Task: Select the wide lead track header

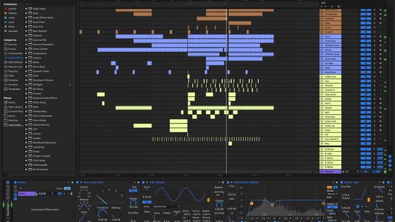Action: (x=330, y=59)
